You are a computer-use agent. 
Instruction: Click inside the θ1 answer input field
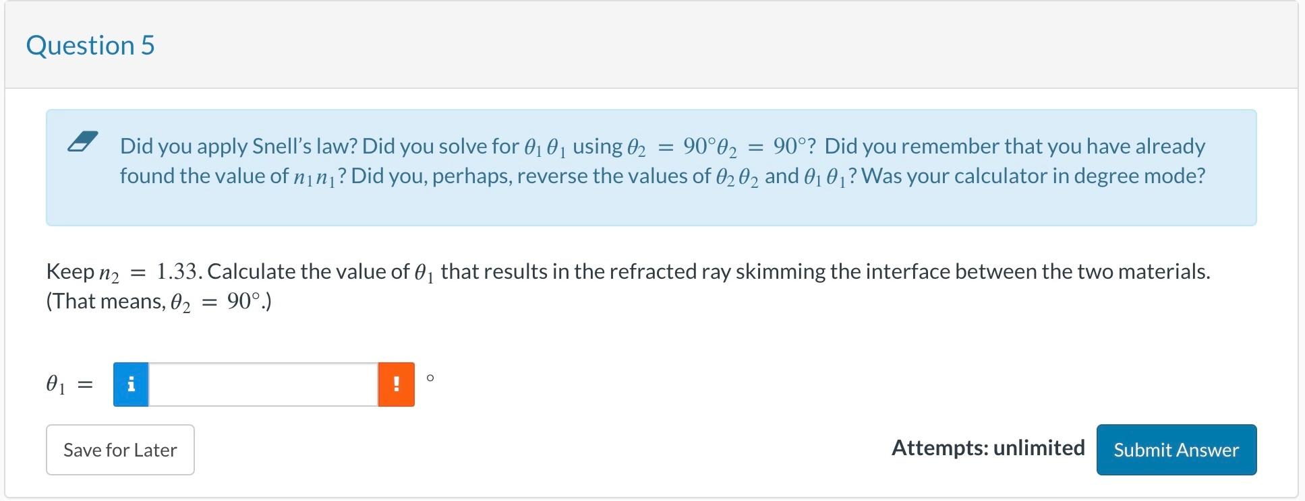coord(263,384)
